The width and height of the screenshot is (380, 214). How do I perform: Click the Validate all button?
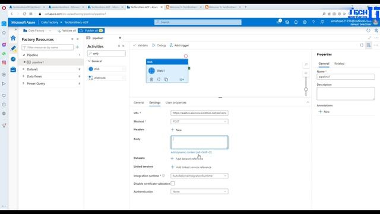click(66, 30)
